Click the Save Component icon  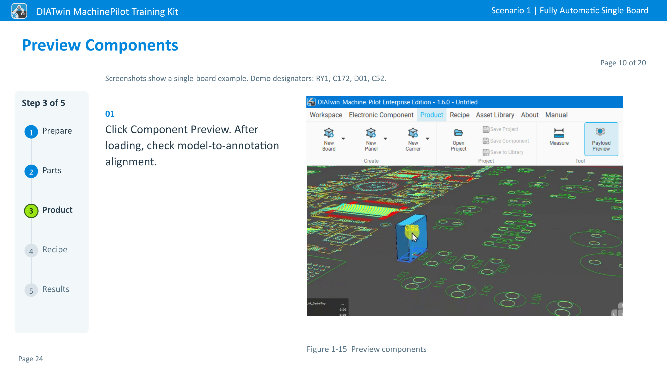point(486,141)
